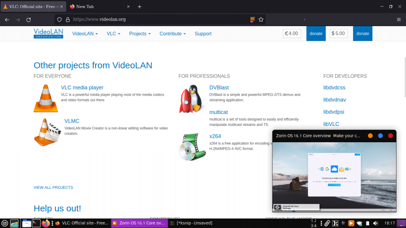Click the videolan.org address bar

tap(159, 19)
